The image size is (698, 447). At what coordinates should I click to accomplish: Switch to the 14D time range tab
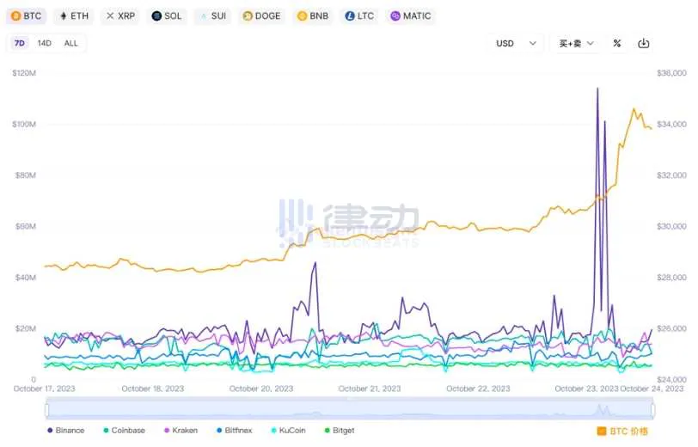(x=45, y=43)
